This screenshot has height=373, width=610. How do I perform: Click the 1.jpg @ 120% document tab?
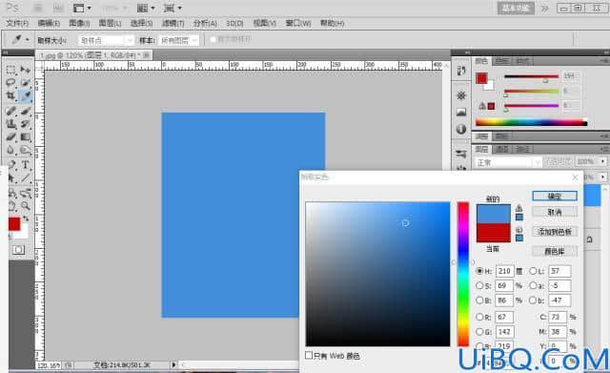94,55
